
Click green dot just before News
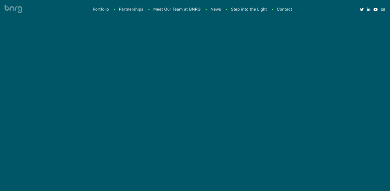(x=206, y=9)
